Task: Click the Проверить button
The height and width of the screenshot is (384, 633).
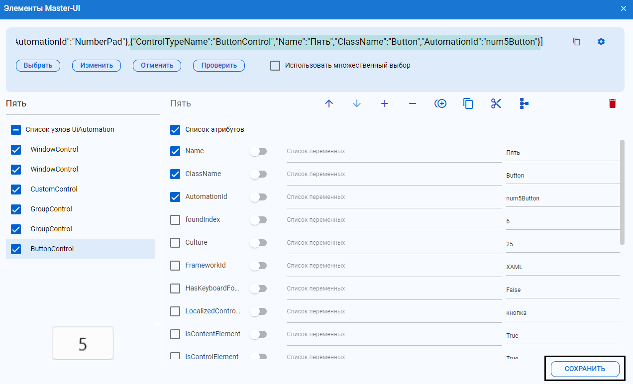Action: pyautogui.click(x=219, y=66)
